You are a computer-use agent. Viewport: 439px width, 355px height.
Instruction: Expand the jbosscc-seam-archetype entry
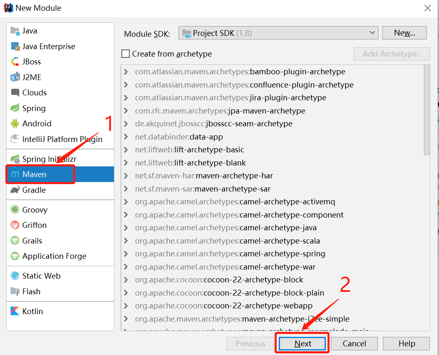pos(126,124)
